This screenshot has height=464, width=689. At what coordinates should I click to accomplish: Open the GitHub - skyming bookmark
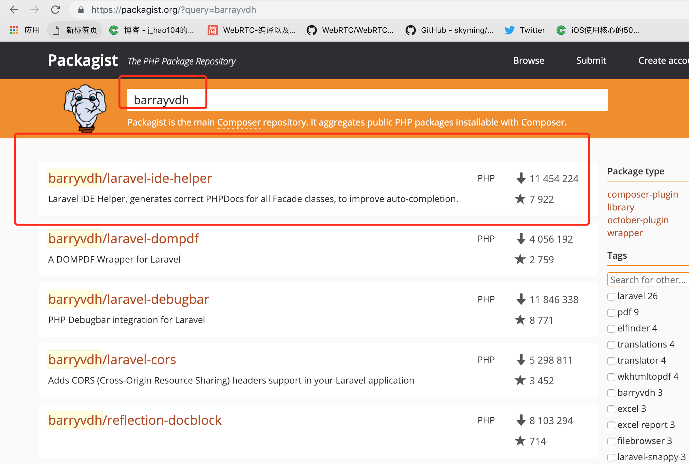point(449,30)
